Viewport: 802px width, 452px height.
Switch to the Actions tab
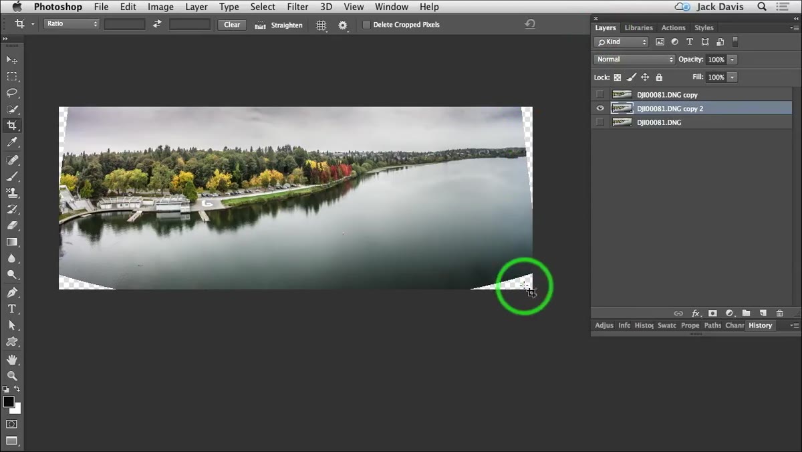[x=673, y=28]
